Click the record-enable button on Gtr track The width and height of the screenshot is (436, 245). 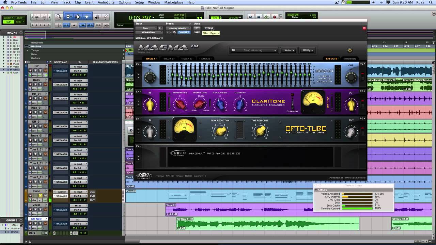[x=31, y=70]
